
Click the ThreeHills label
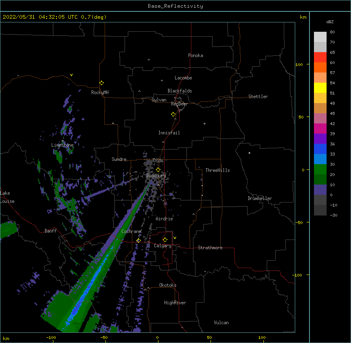(217, 170)
